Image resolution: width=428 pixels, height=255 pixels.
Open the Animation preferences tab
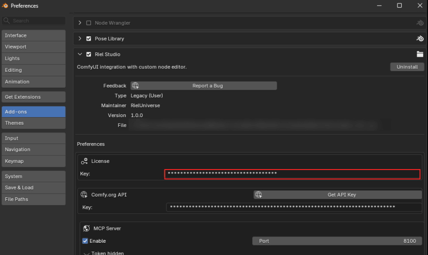[33, 82]
